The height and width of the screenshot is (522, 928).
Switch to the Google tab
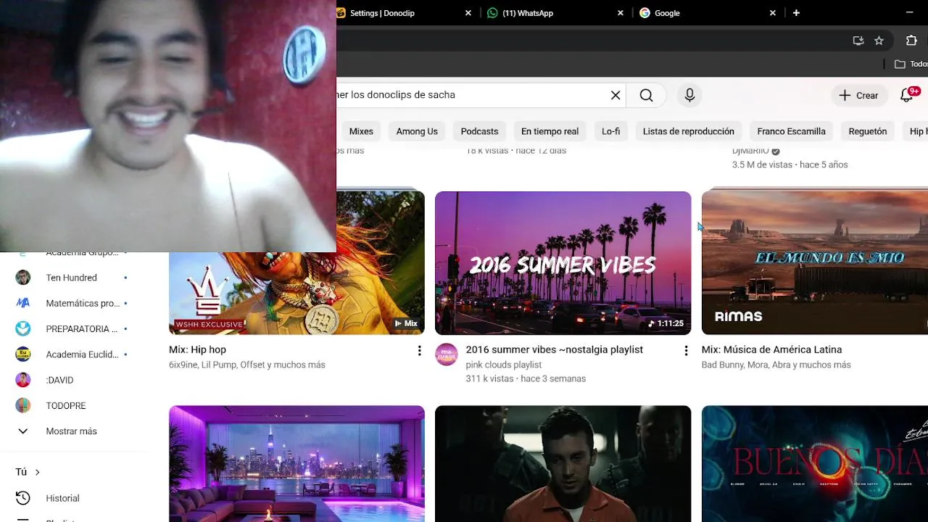click(708, 13)
